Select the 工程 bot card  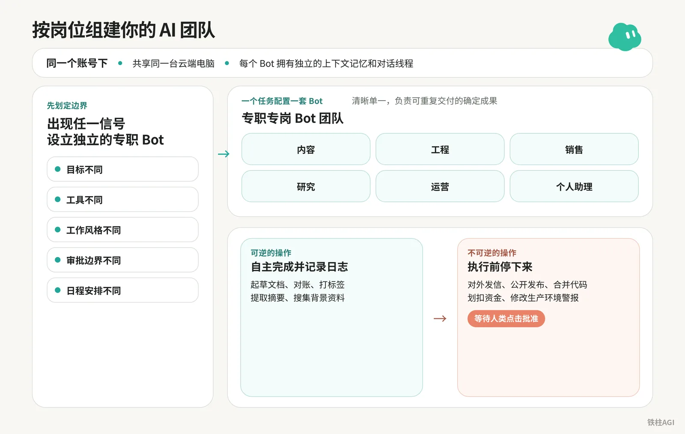[440, 149]
